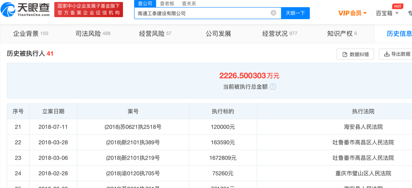
Task: Open the 司法风险 488 tab
Action: 93,33
